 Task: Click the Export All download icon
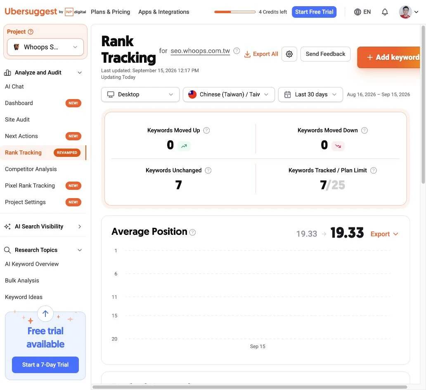click(x=247, y=54)
